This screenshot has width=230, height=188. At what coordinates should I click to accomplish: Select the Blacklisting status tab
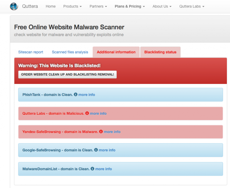pyautogui.click(x=160, y=52)
